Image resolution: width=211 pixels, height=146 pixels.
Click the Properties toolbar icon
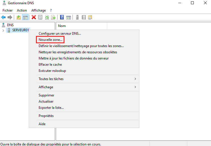[x=40, y=17]
